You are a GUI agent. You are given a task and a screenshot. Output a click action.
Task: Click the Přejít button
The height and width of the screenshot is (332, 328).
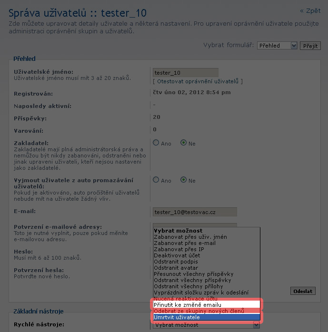coord(310,46)
